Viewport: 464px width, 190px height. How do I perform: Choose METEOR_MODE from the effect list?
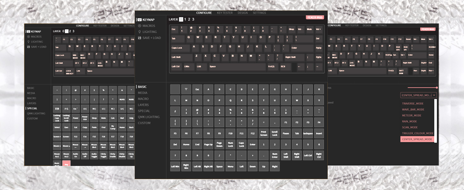tap(411, 116)
